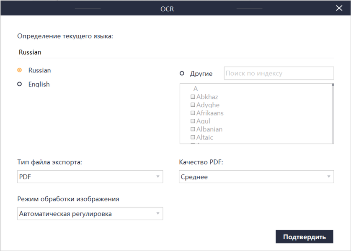Click the Поиск по индексу search field
This screenshot has height=251, width=351.
pos(279,73)
